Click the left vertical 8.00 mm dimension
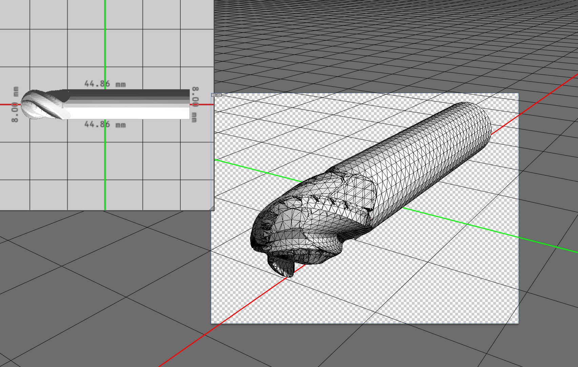This screenshot has height=367, width=578. pos(15,104)
